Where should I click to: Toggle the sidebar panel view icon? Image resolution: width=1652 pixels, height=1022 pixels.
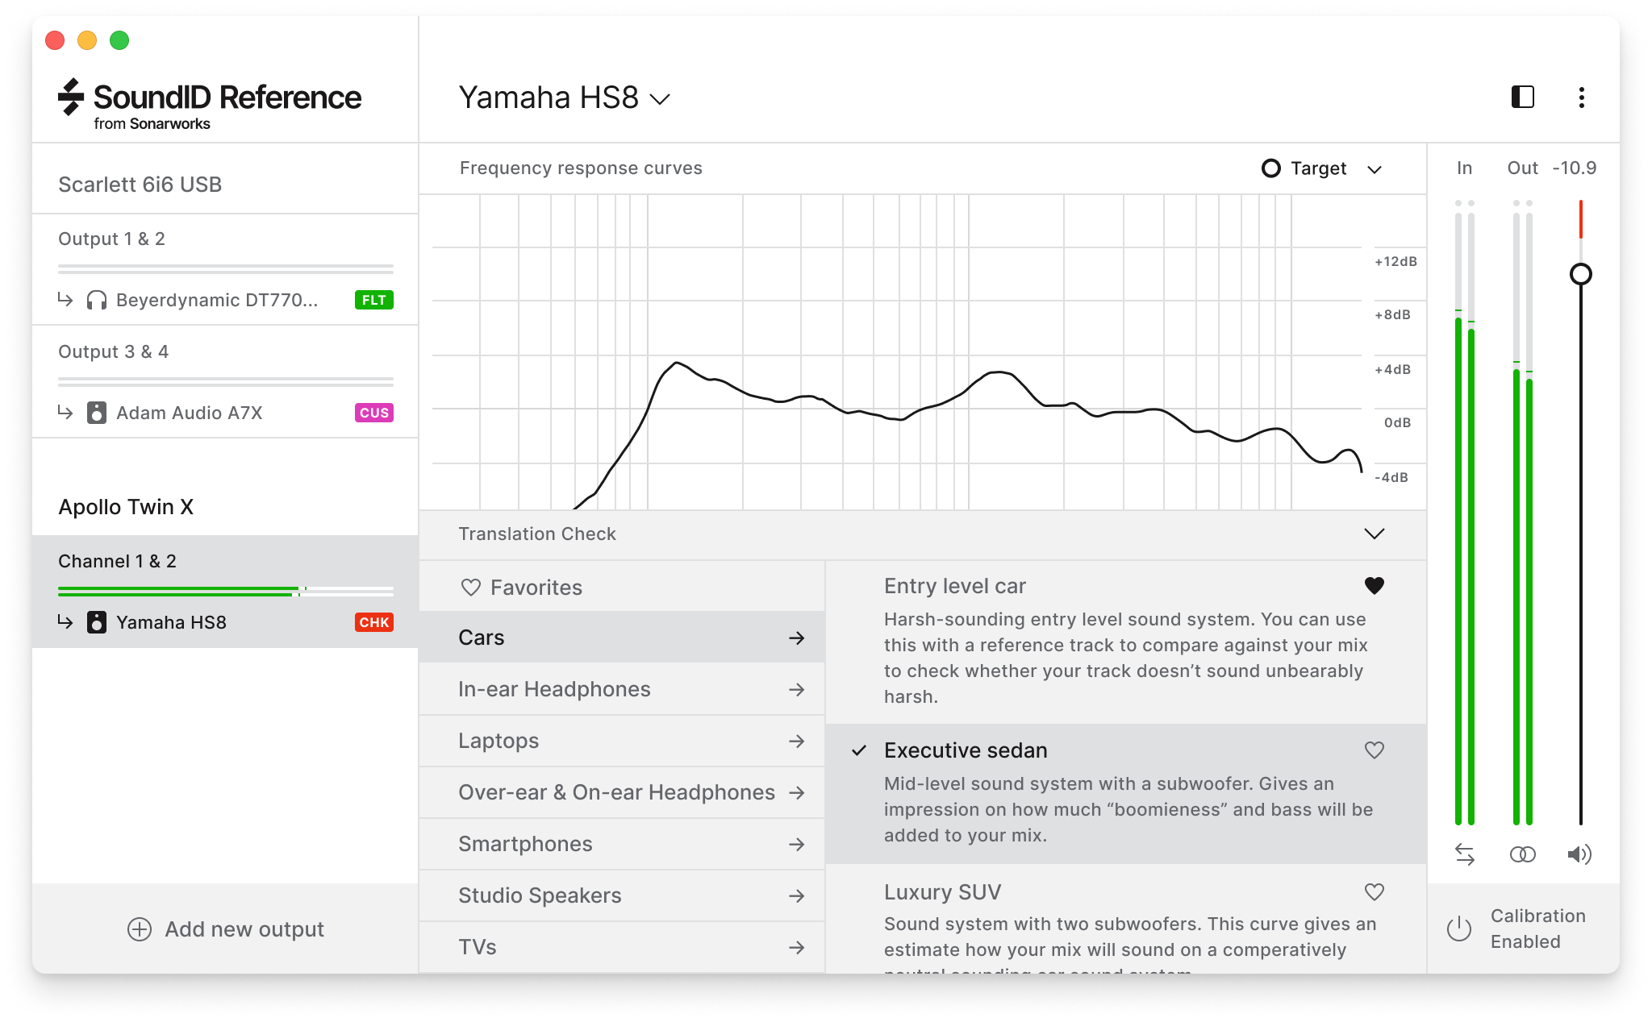click(x=1522, y=98)
